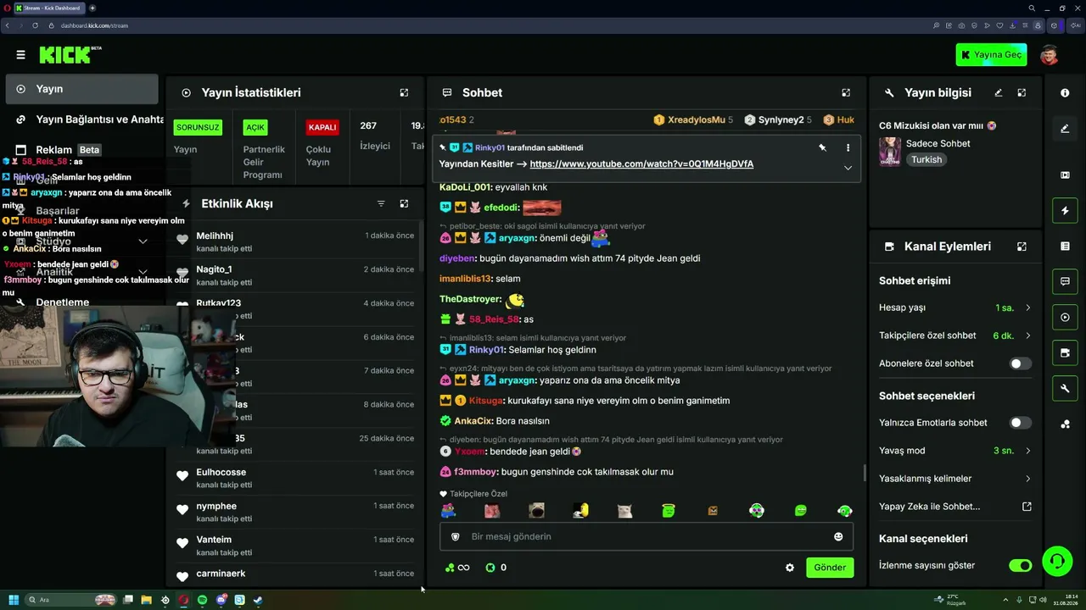Open the green headset support button
This screenshot has height=610, width=1086.
coord(1056,560)
